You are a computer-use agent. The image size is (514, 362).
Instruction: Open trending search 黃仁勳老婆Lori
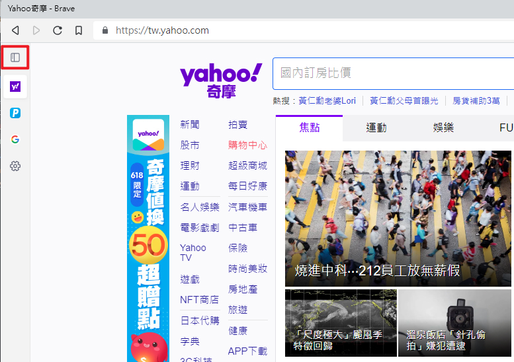[327, 101]
